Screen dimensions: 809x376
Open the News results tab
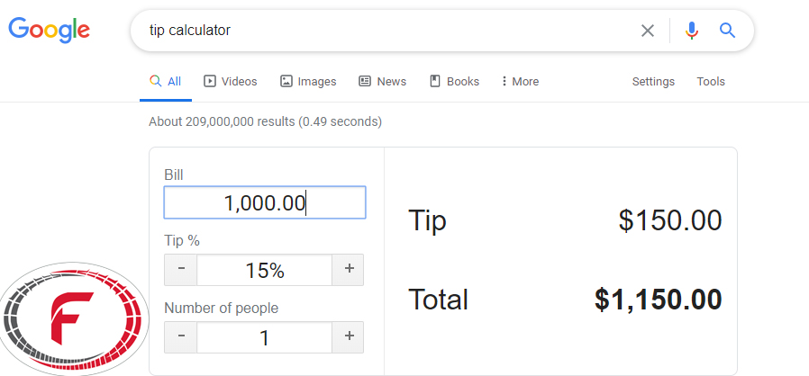tap(382, 81)
